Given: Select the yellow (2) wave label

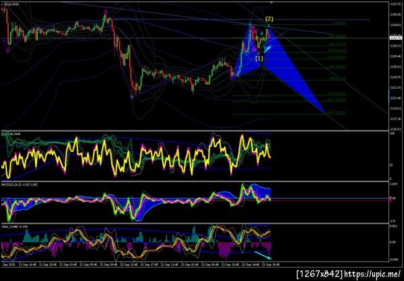Looking at the screenshot, I should click(269, 19).
